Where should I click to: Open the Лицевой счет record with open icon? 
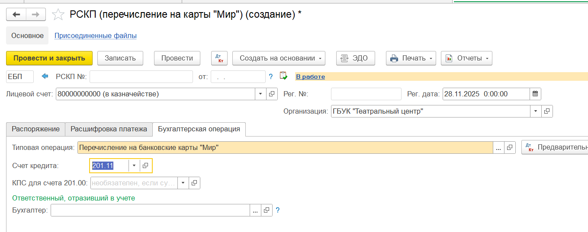point(272,94)
